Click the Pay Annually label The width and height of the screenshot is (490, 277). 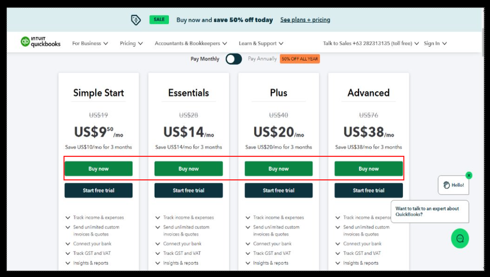(x=262, y=59)
